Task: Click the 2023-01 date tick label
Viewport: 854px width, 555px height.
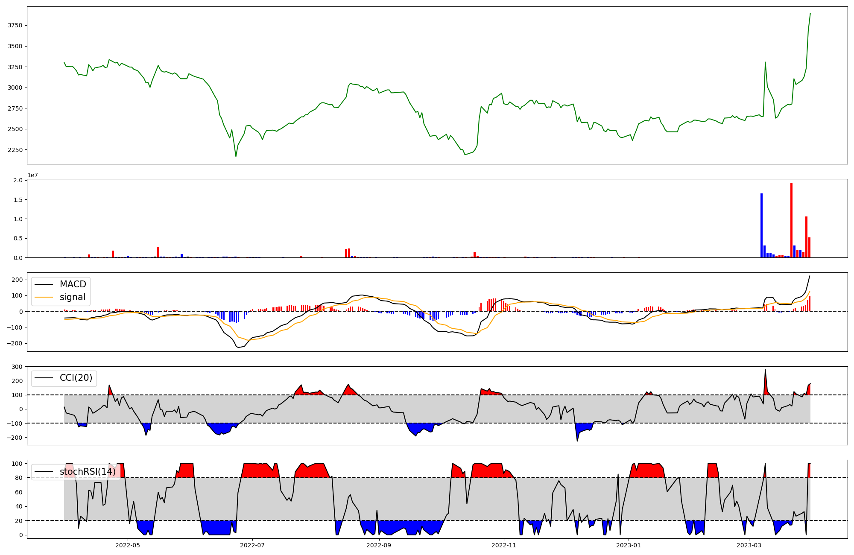Action: coord(629,545)
